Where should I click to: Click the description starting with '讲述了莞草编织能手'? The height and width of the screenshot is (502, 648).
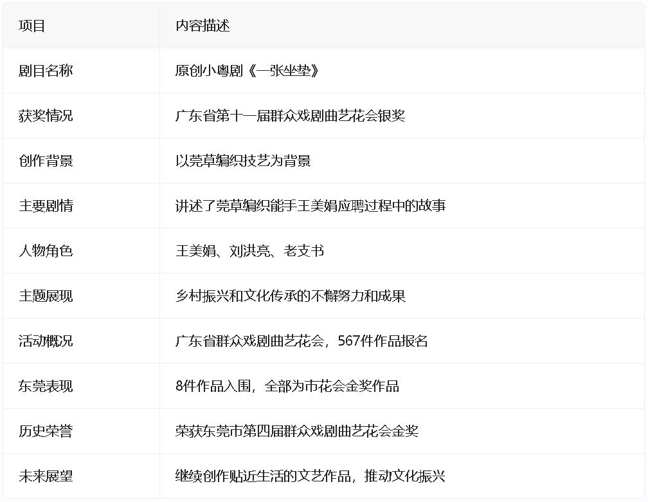(310, 206)
